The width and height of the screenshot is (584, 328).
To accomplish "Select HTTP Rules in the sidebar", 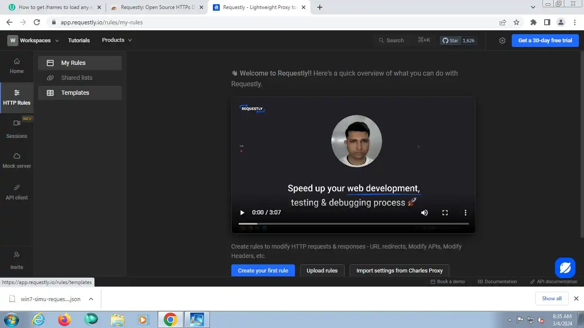I will (x=17, y=98).
